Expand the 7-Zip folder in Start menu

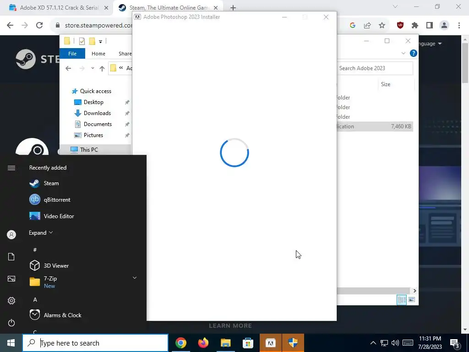click(x=135, y=278)
